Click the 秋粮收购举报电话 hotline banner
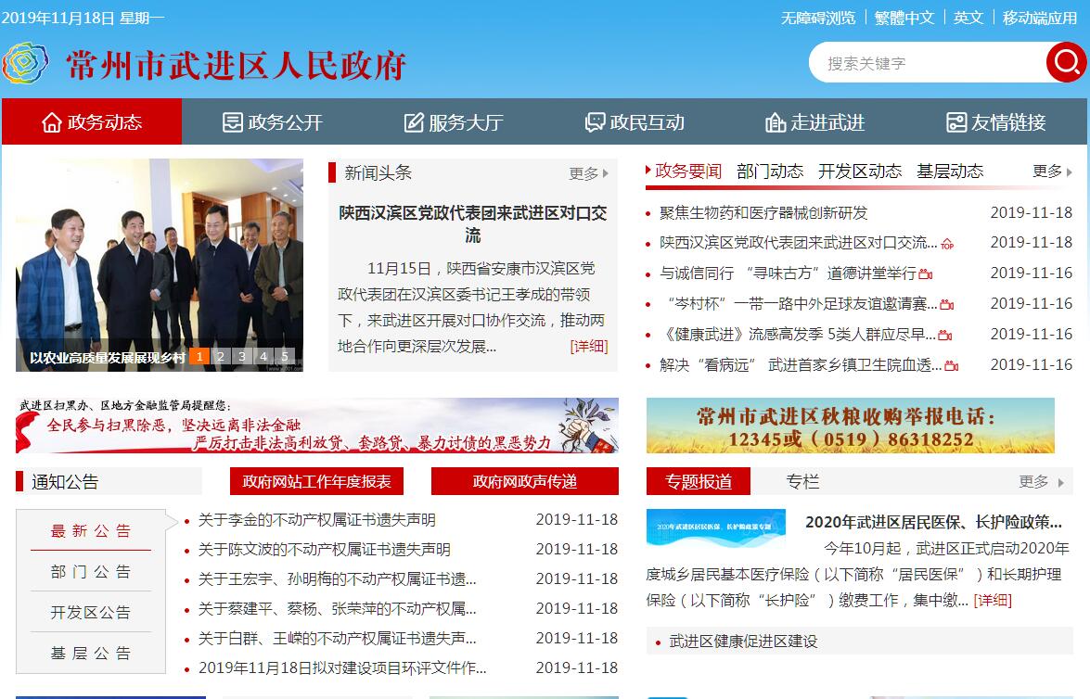Viewport: 1090px width, 699px height. [850, 426]
